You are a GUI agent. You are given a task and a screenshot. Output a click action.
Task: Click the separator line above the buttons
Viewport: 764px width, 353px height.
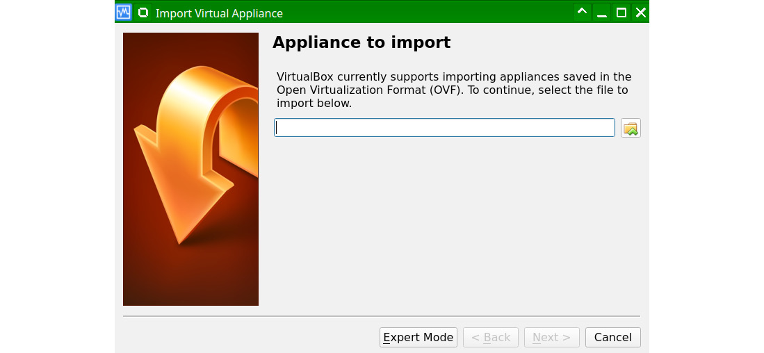381,316
